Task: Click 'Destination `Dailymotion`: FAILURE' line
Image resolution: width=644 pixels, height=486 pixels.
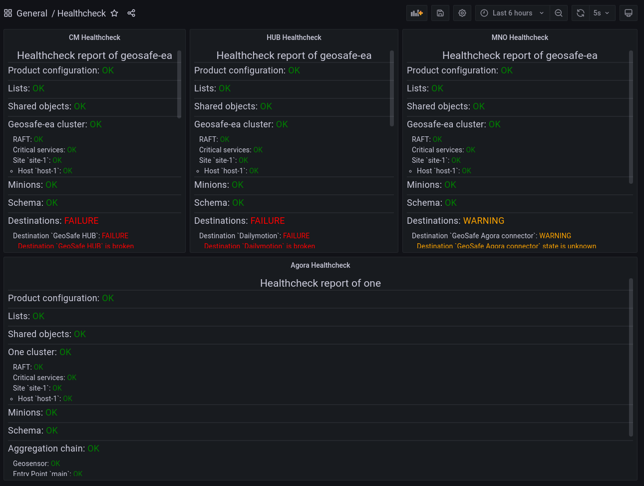Action: (255, 236)
